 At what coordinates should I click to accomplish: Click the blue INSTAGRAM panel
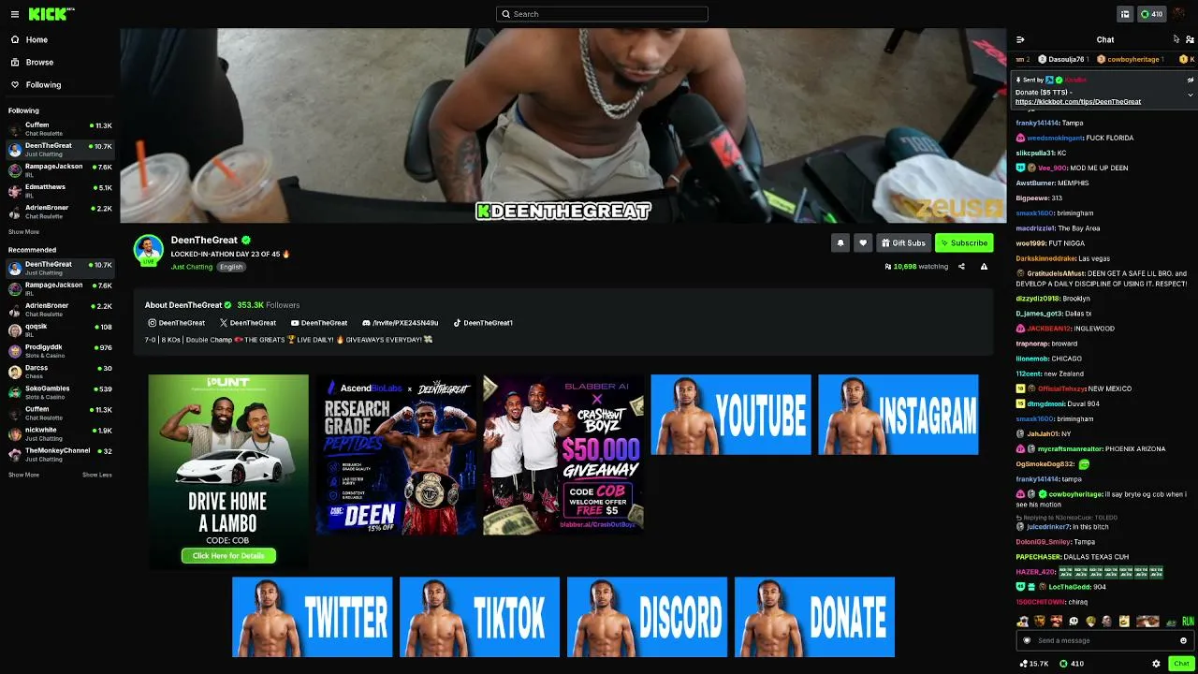click(x=898, y=415)
